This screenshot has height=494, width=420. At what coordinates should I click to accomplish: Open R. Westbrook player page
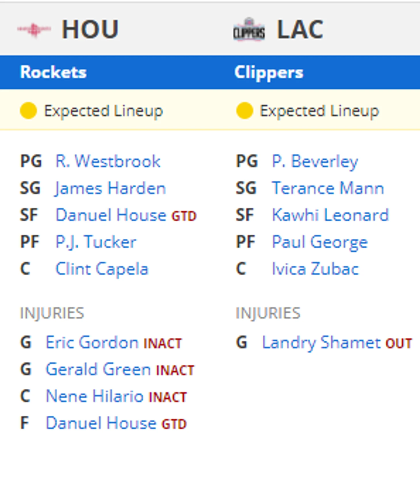pos(108,161)
